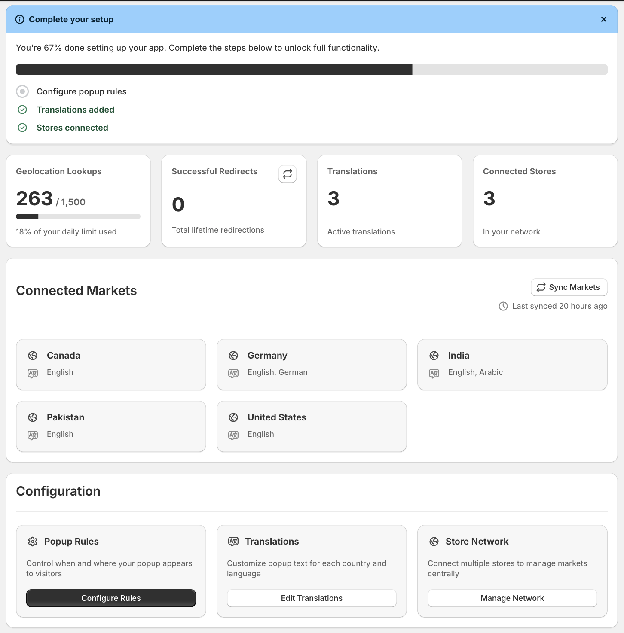Click the globe icon beside Pakistan
Image resolution: width=624 pixels, height=633 pixels.
click(33, 417)
